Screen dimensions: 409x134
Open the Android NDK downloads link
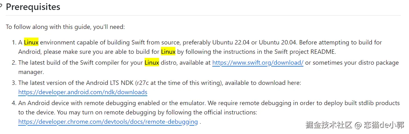(83, 92)
